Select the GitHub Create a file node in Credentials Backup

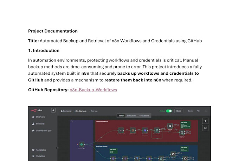point(182,133)
